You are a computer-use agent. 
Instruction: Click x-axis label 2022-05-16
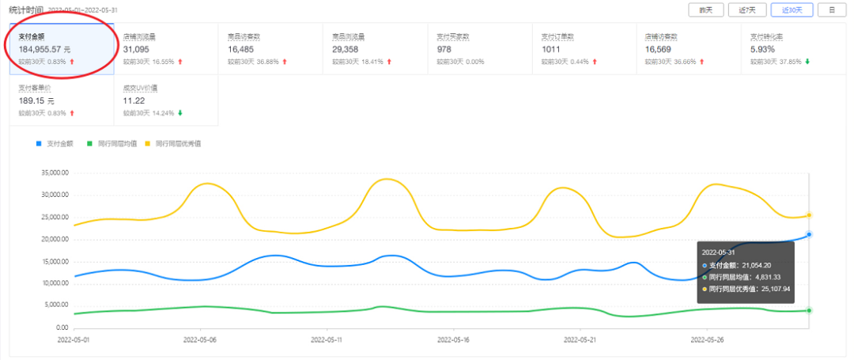tap(454, 339)
